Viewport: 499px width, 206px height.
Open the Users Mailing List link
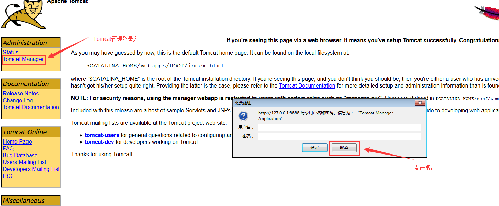(x=24, y=162)
